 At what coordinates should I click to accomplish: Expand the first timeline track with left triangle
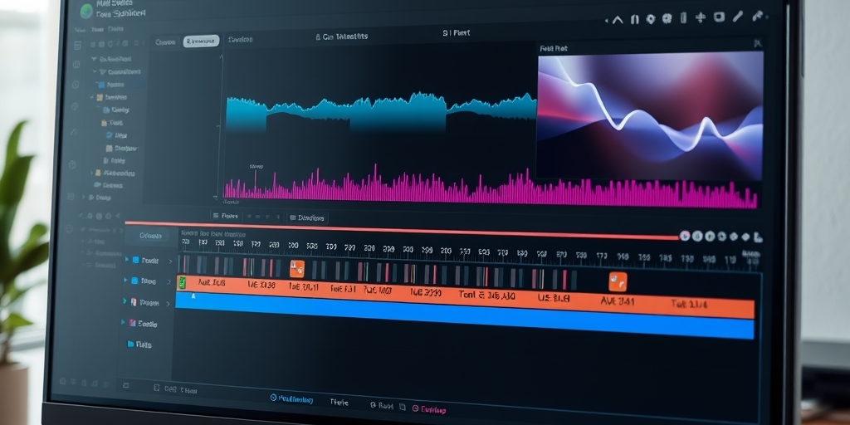(127, 259)
